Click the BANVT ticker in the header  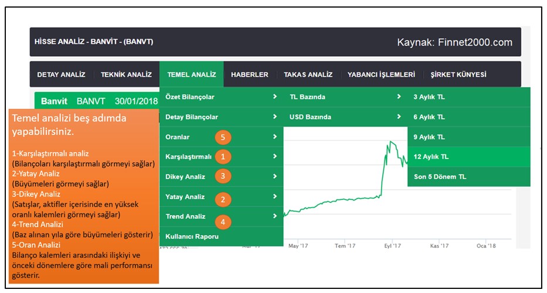tap(91, 101)
